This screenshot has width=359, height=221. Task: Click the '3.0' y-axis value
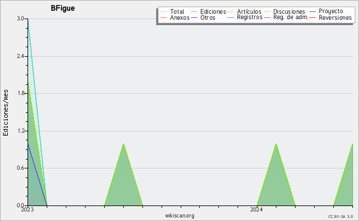pyautogui.click(x=20, y=19)
